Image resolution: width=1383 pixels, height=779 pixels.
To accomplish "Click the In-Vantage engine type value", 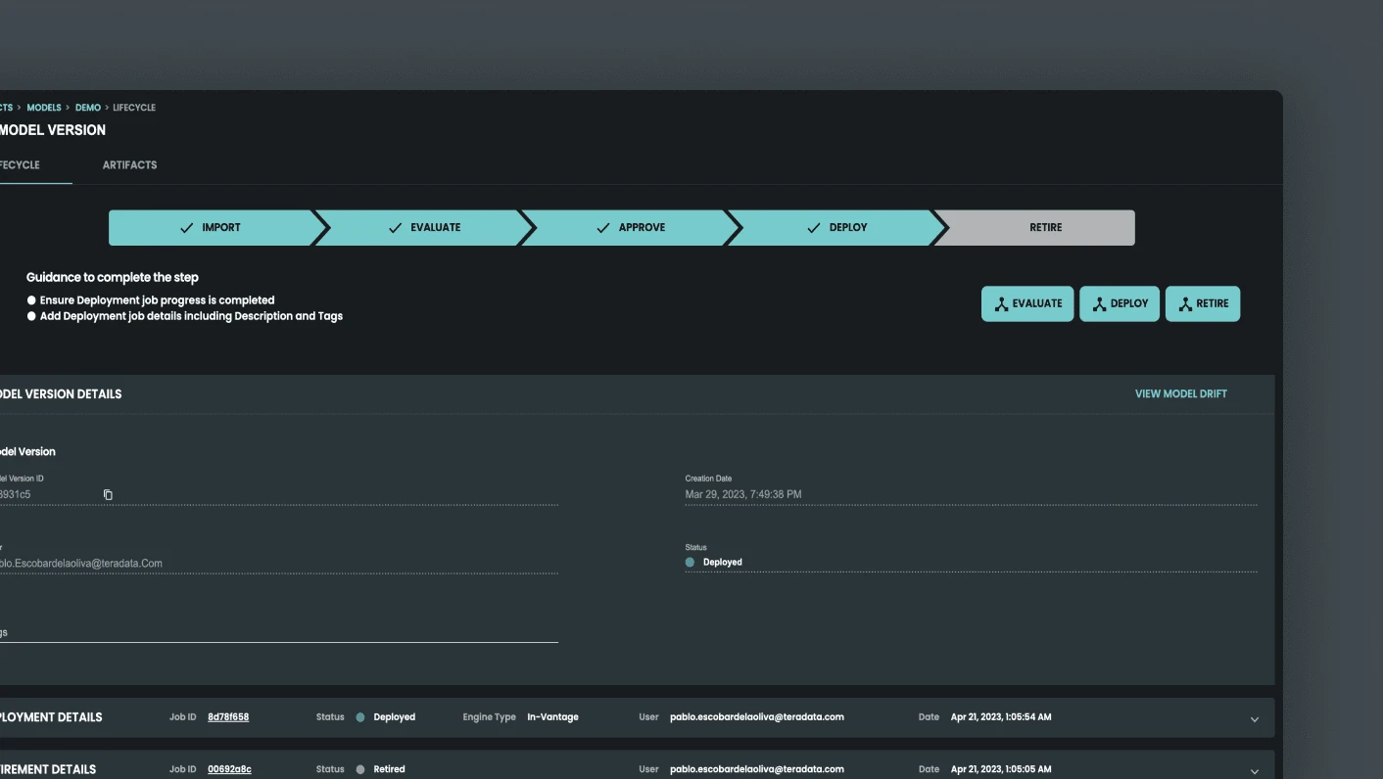I will tap(552, 717).
